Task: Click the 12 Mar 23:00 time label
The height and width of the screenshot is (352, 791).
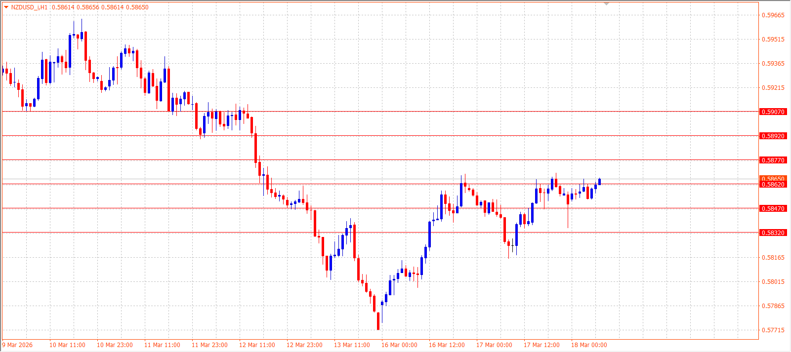Action: (x=304, y=345)
